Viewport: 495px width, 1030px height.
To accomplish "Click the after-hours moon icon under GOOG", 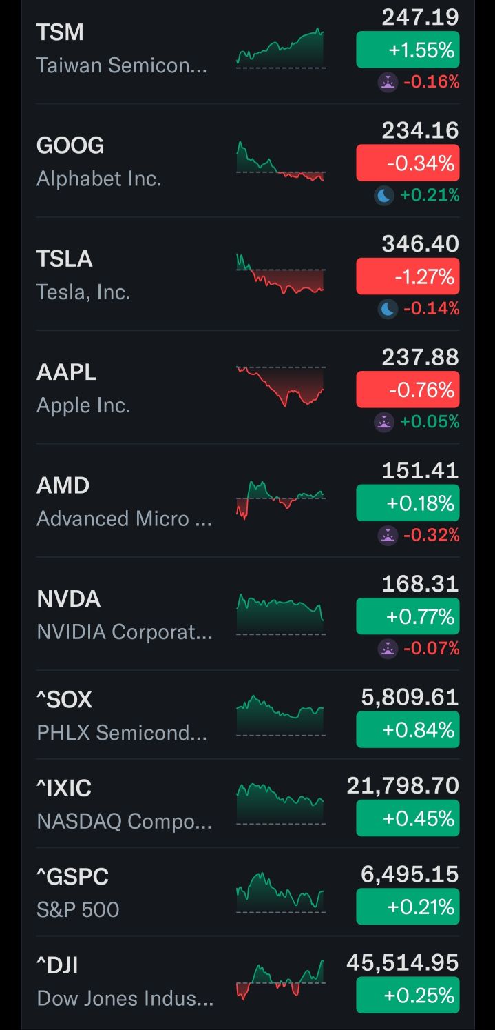I will 384,196.
